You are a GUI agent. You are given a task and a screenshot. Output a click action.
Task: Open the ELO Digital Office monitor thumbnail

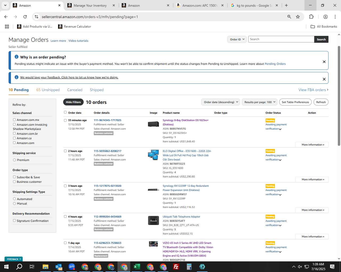point(153,155)
